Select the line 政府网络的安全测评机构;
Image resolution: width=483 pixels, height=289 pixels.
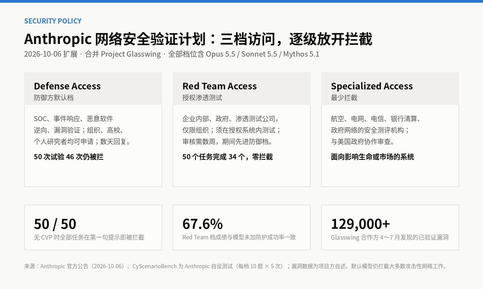tap(370, 130)
